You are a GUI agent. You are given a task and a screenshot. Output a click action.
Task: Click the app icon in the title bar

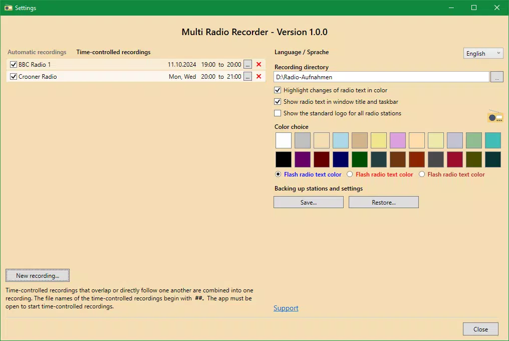[x=8, y=8]
